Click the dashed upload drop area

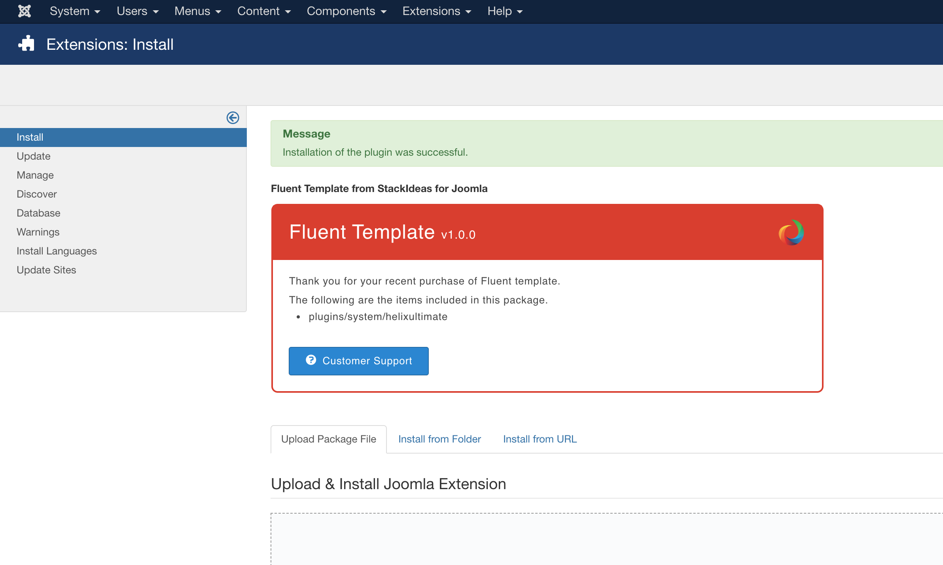tap(607, 539)
